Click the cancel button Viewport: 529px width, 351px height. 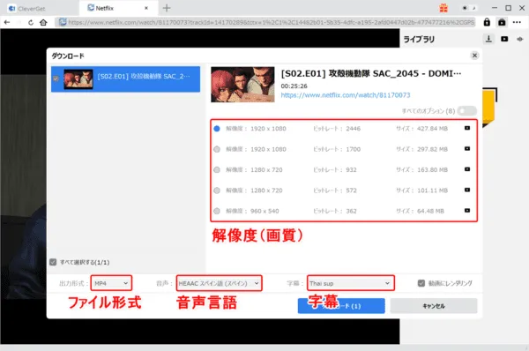(x=434, y=306)
